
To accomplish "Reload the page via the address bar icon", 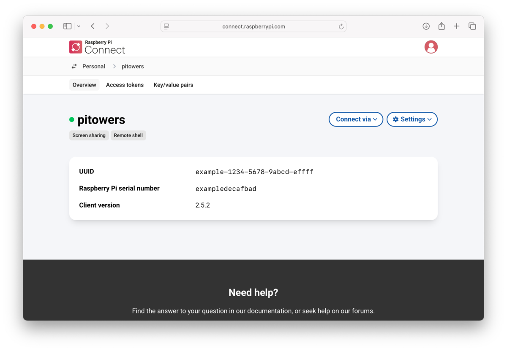I will (x=341, y=26).
